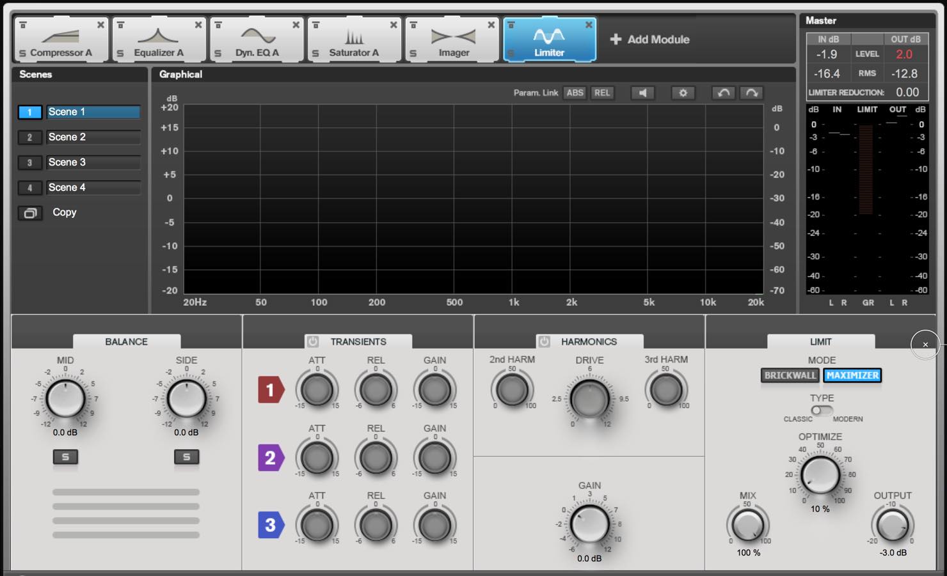Enable the Mid solo button
The image size is (947, 576).
(x=65, y=456)
